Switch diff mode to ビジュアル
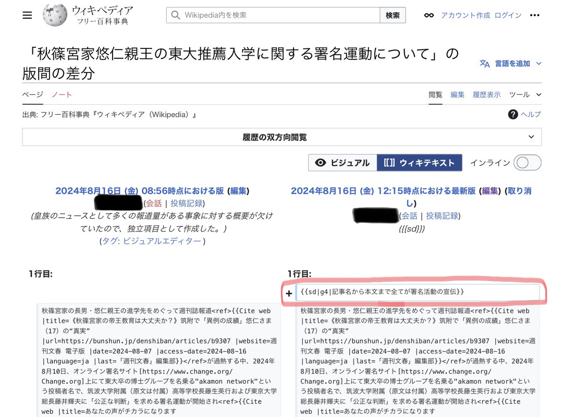564x417 pixels. point(342,163)
